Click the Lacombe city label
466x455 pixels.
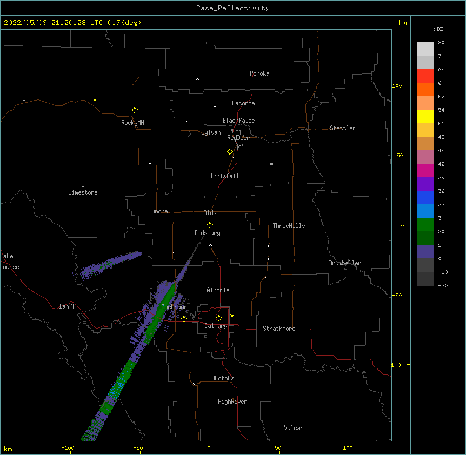pos(243,103)
